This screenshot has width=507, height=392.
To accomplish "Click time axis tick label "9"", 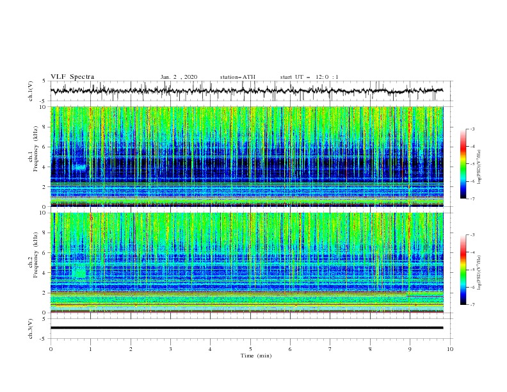I will 410,349.
